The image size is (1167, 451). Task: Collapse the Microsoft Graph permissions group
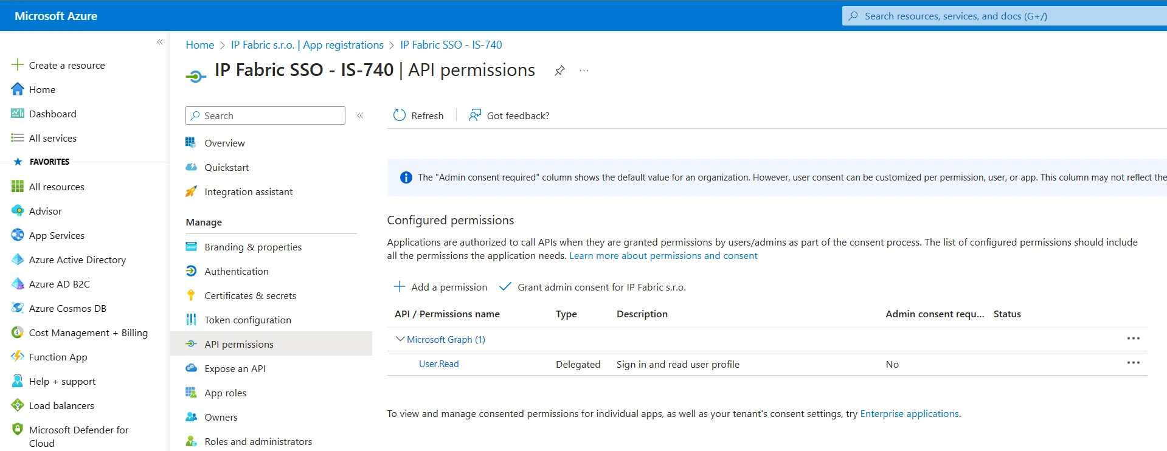pyautogui.click(x=400, y=339)
